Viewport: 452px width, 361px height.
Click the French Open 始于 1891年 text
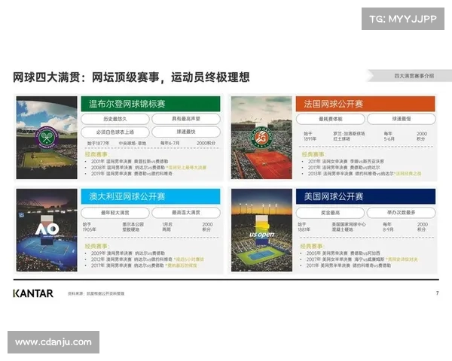pyautogui.click(x=310, y=136)
